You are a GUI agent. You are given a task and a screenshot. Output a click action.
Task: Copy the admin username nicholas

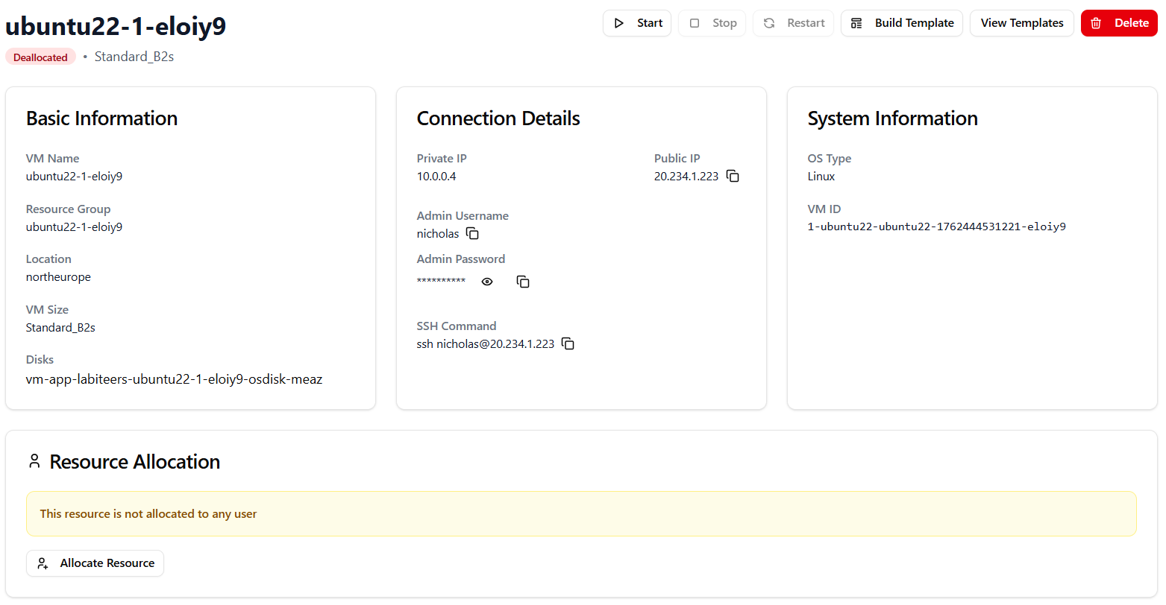coord(472,234)
